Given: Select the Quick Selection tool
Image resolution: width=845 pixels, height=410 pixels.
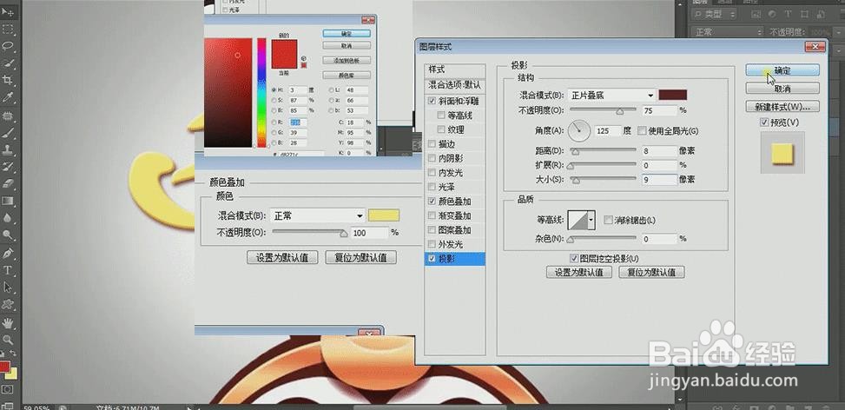Looking at the screenshot, I should (x=8, y=63).
